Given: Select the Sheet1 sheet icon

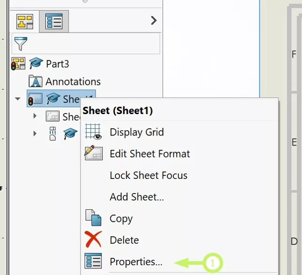Looking at the screenshot, I should [35, 99].
